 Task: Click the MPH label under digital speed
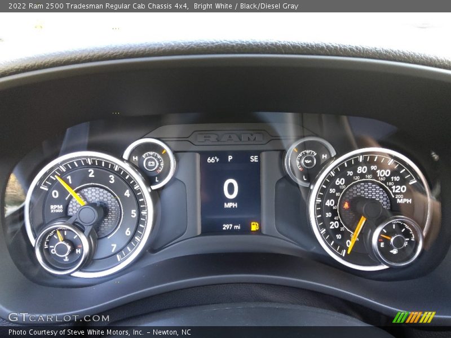231,205
